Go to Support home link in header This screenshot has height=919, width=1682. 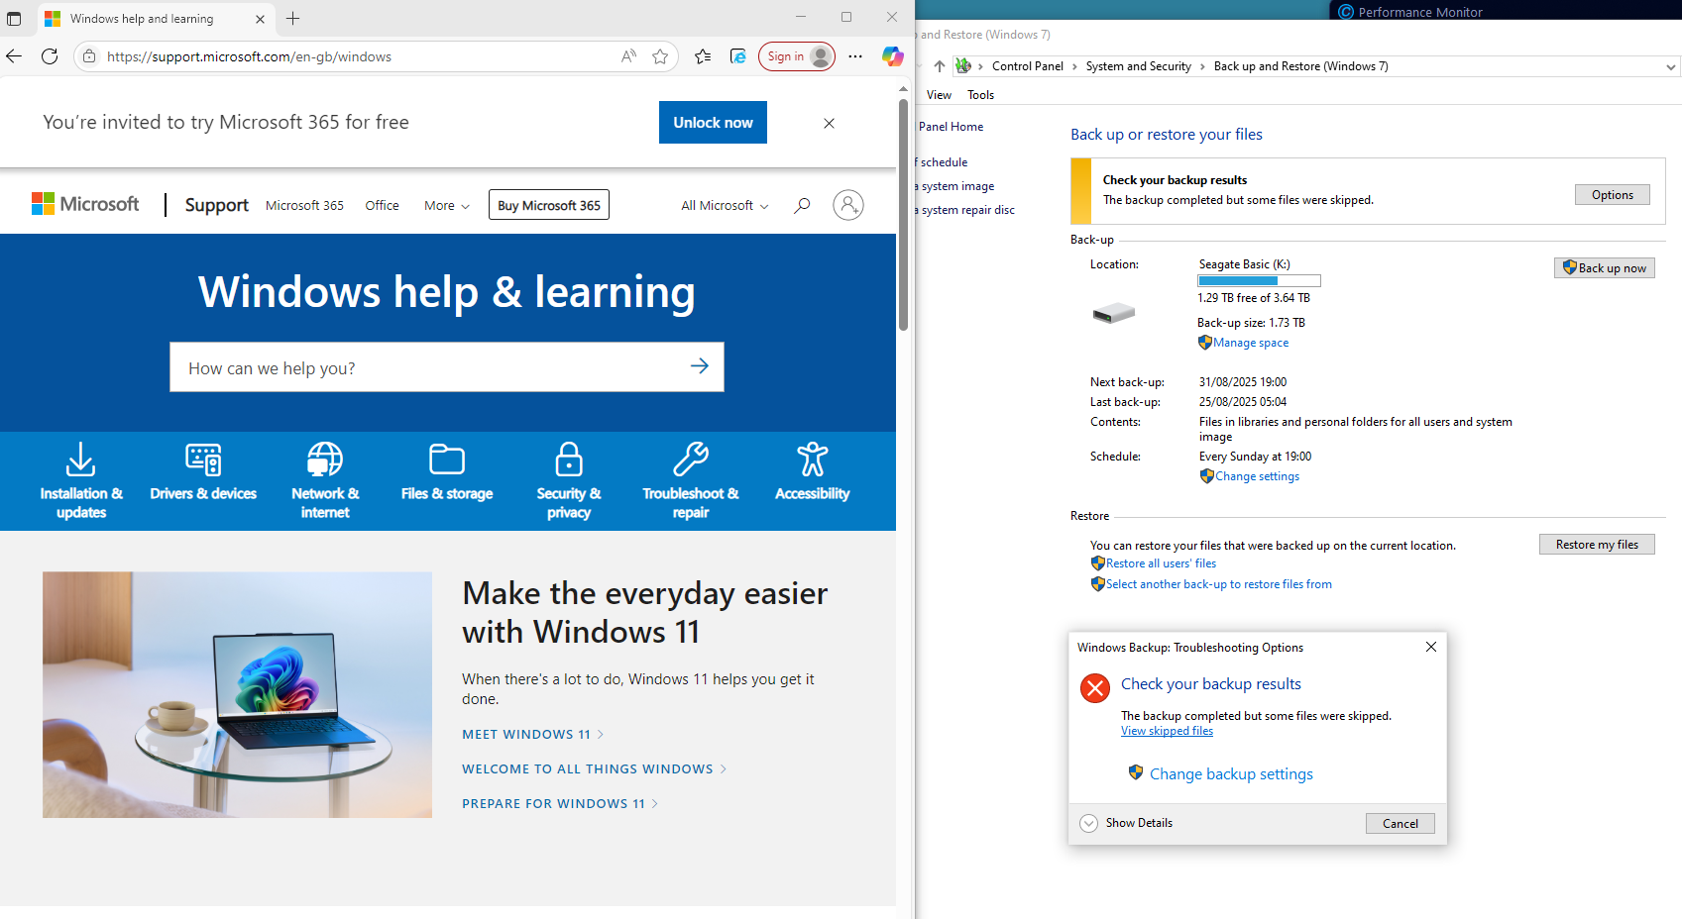216,205
